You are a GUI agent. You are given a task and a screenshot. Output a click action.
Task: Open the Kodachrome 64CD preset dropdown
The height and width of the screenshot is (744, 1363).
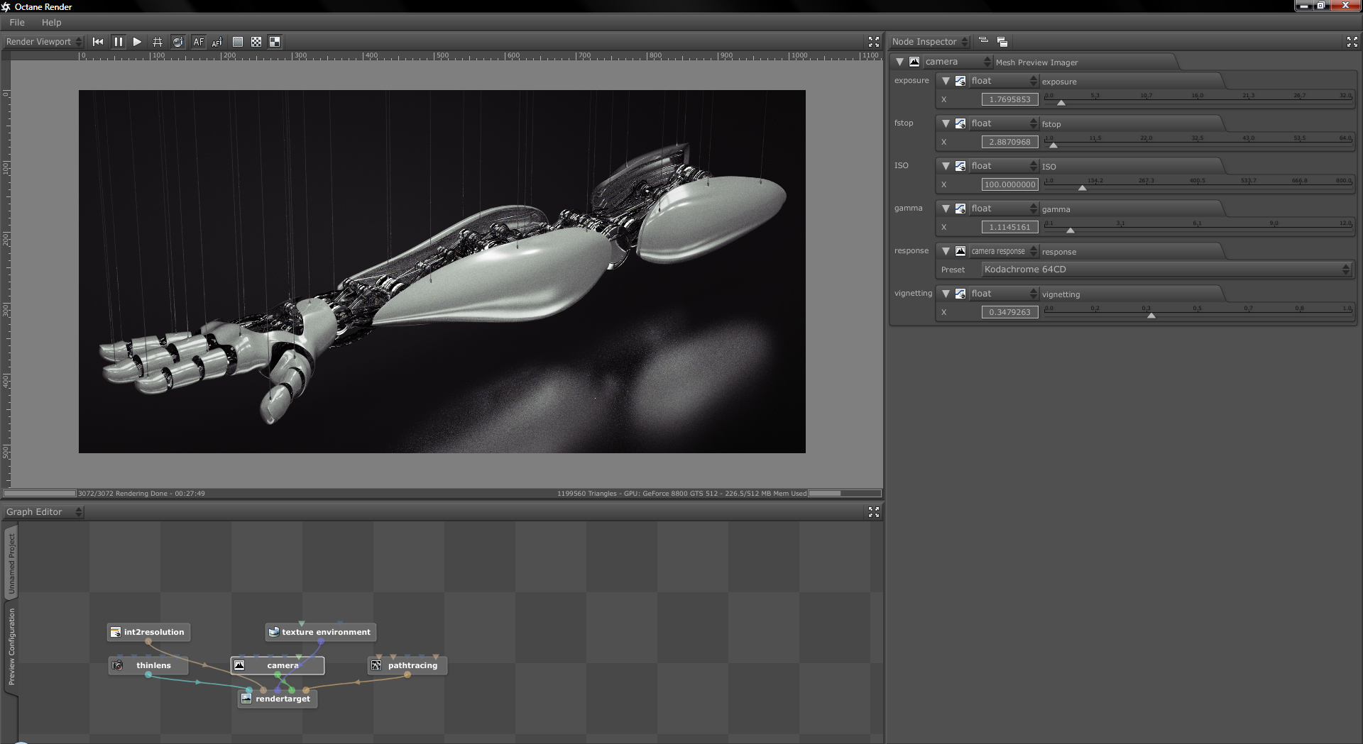pyautogui.click(x=1166, y=270)
